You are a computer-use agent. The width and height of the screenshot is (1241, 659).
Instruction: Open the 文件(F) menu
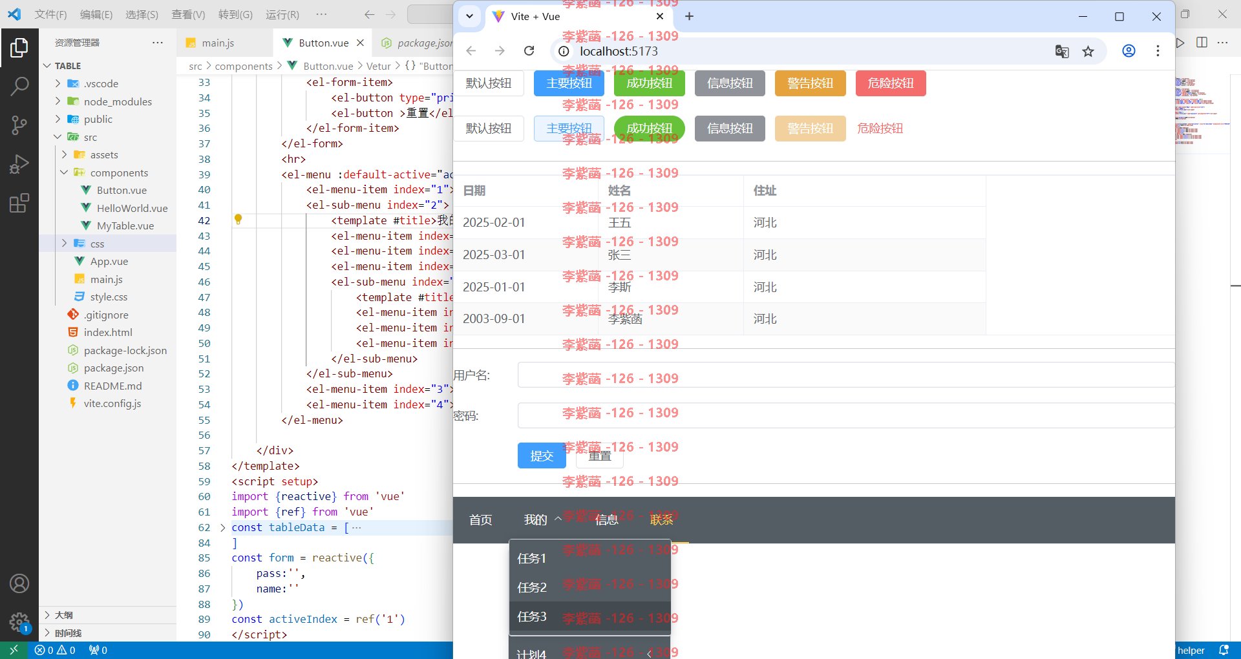[50, 14]
